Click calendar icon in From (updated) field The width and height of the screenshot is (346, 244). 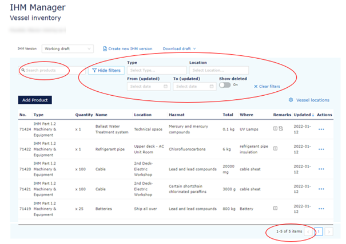coord(166,86)
